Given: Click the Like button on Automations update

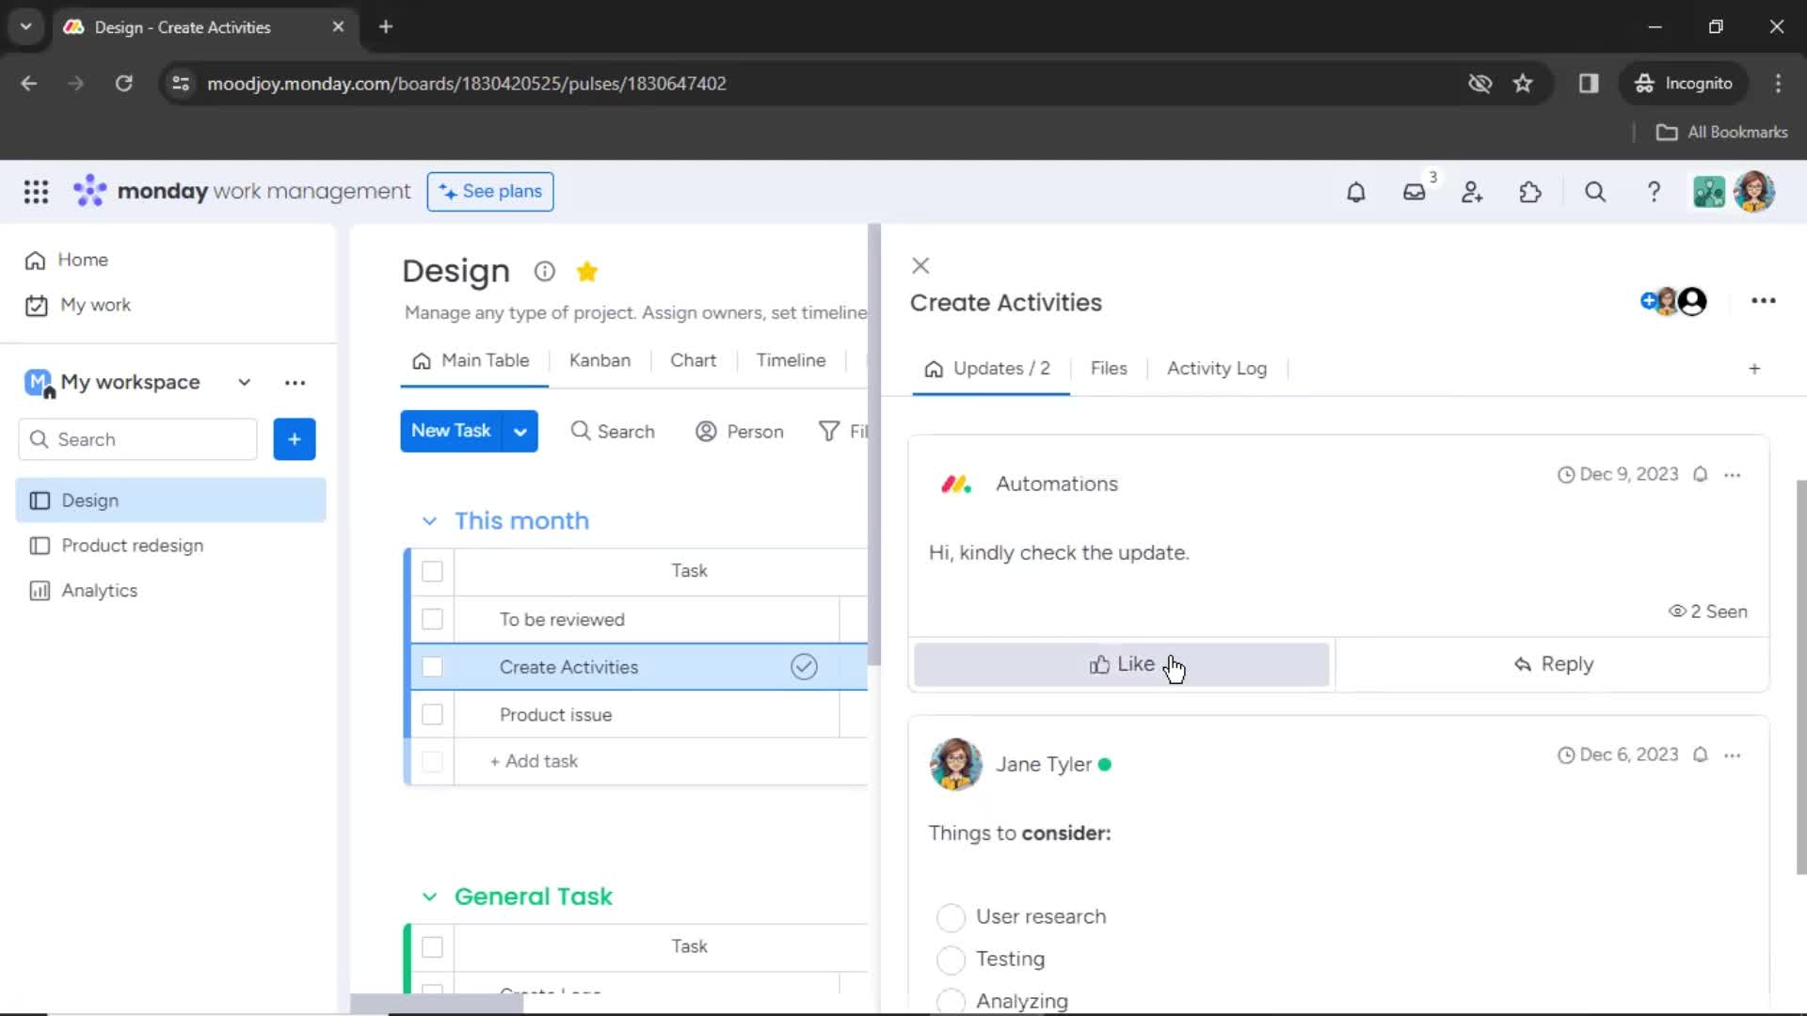Looking at the screenshot, I should point(1123,663).
